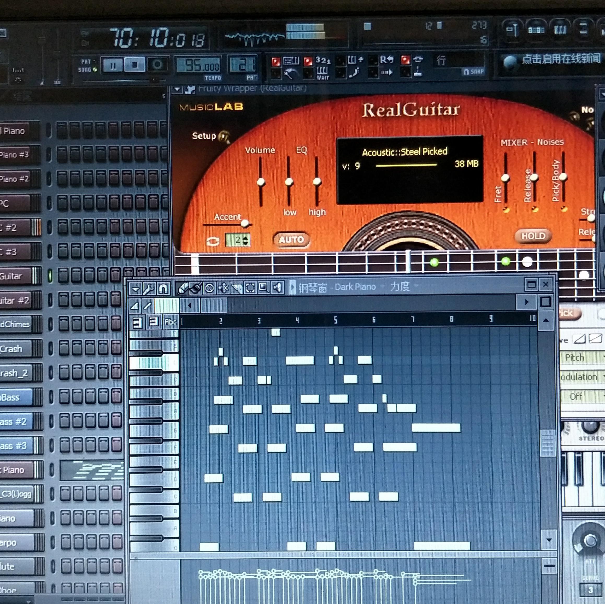The height and width of the screenshot is (604, 605).
Task: Adjust the RealGuitar Volume slider
Action: click(261, 182)
